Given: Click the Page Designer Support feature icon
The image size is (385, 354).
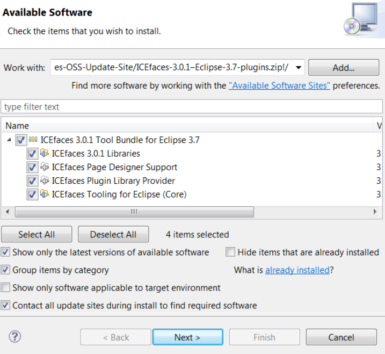Looking at the screenshot, I should [x=45, y=167].
